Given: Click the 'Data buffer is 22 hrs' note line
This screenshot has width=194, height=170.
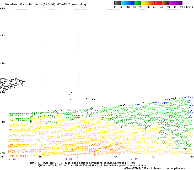Looking at the screenshot, I should coord(92,166).
